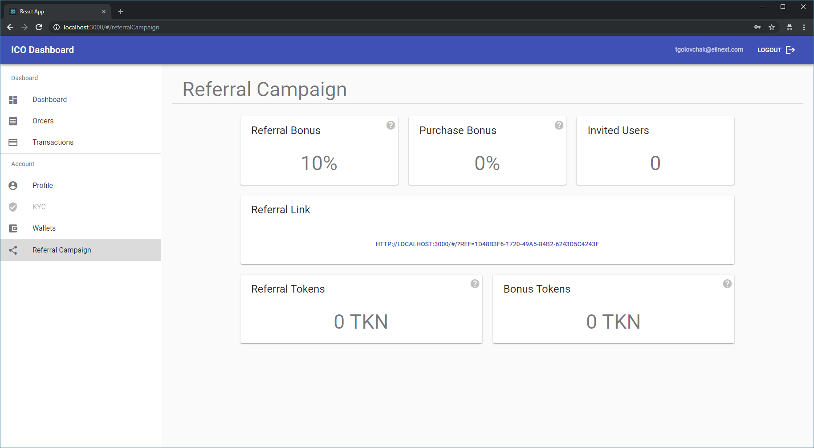Open the referral link URL
Image resolution: width=814 pixels, height=448 pixels.
coord(487,244)
